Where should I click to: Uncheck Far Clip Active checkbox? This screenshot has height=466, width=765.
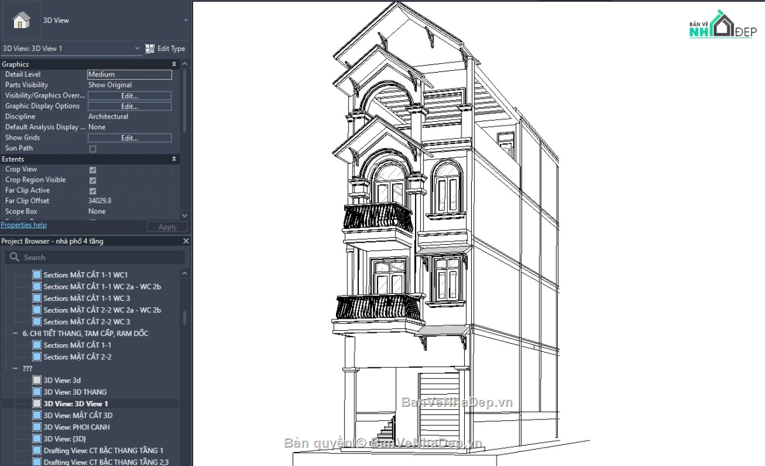tap(92, 191)
